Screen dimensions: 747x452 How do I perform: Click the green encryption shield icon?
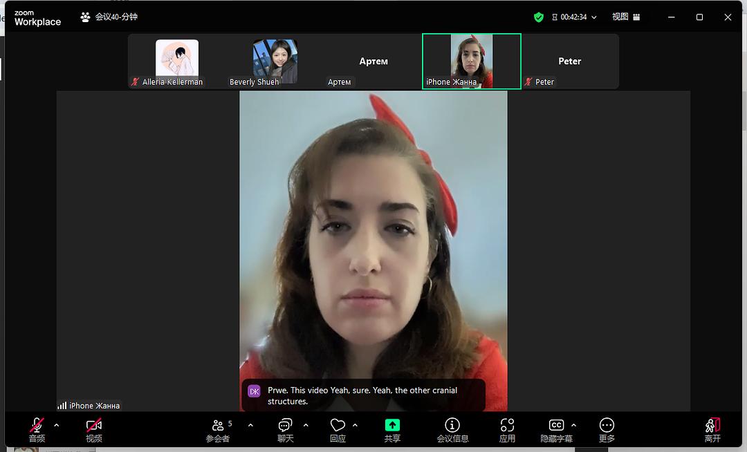[x=539, y=17]
